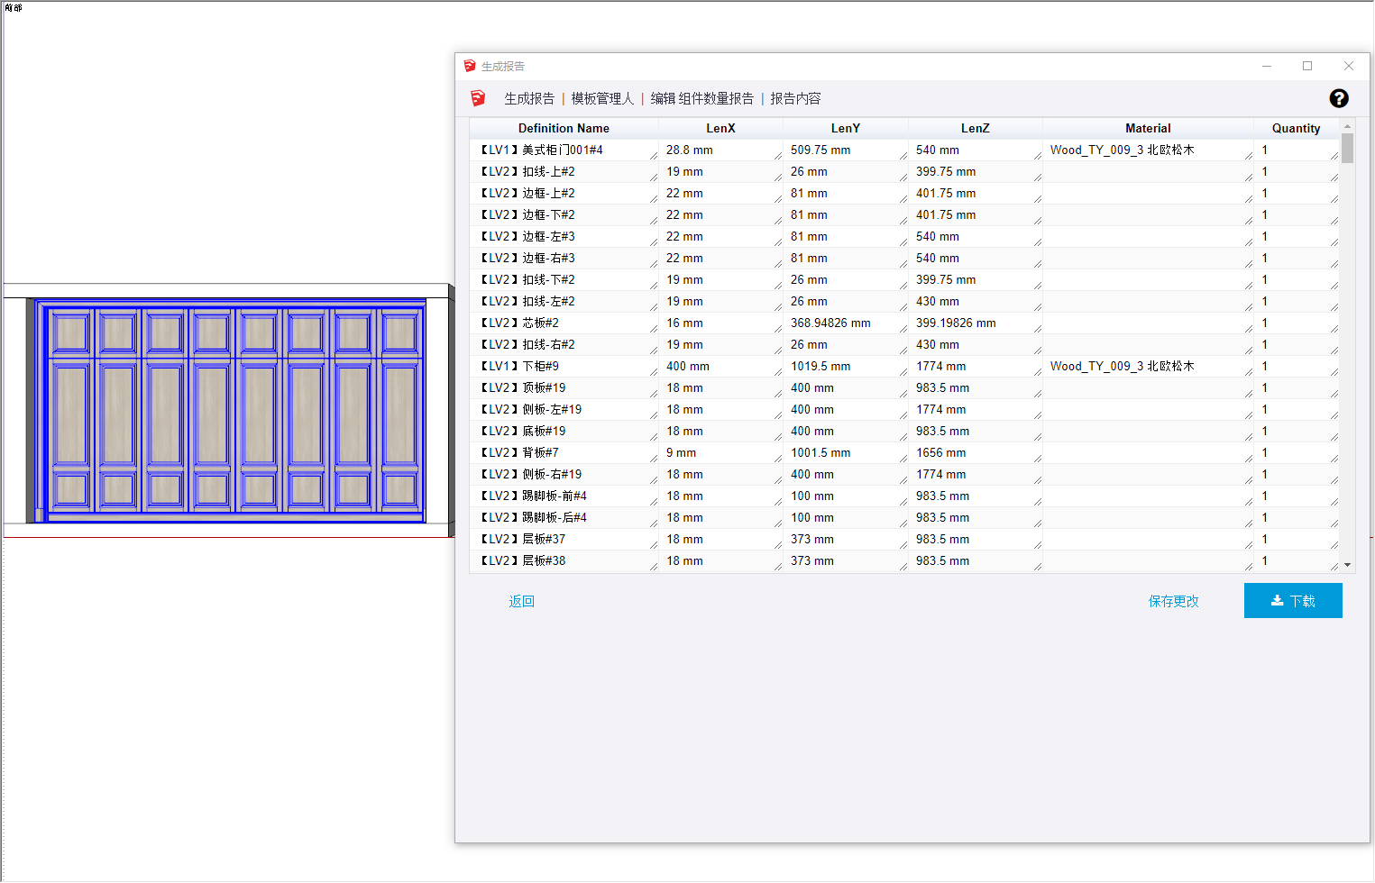
Task: Edit the Material cell of 下柜#9 row
Action: tap(1145, 367)
